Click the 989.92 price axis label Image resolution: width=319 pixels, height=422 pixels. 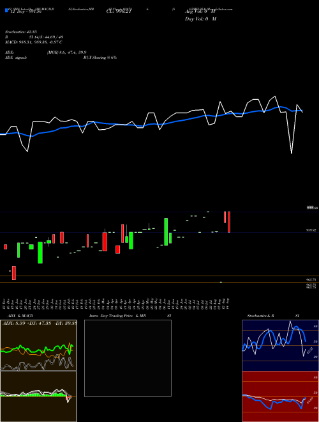click(311, 230)
